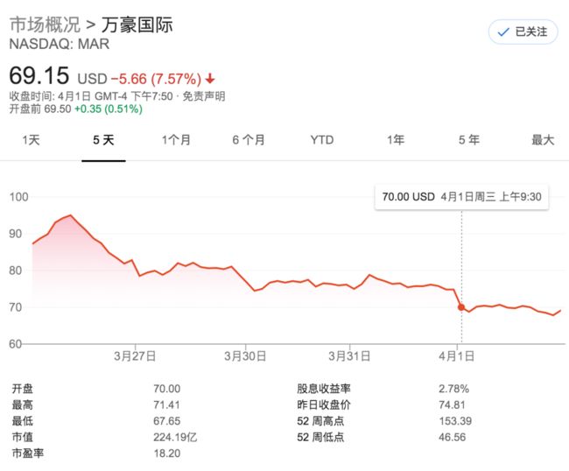Click the 3月31日 date axis label
569x471 pixels.
(349, 356)
